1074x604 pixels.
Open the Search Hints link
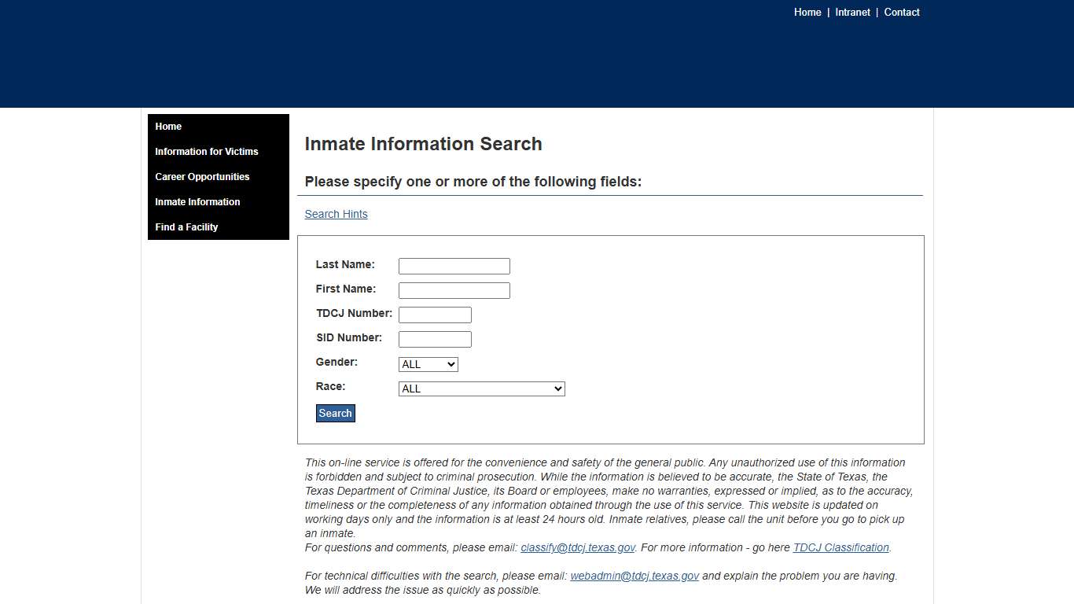336,214
